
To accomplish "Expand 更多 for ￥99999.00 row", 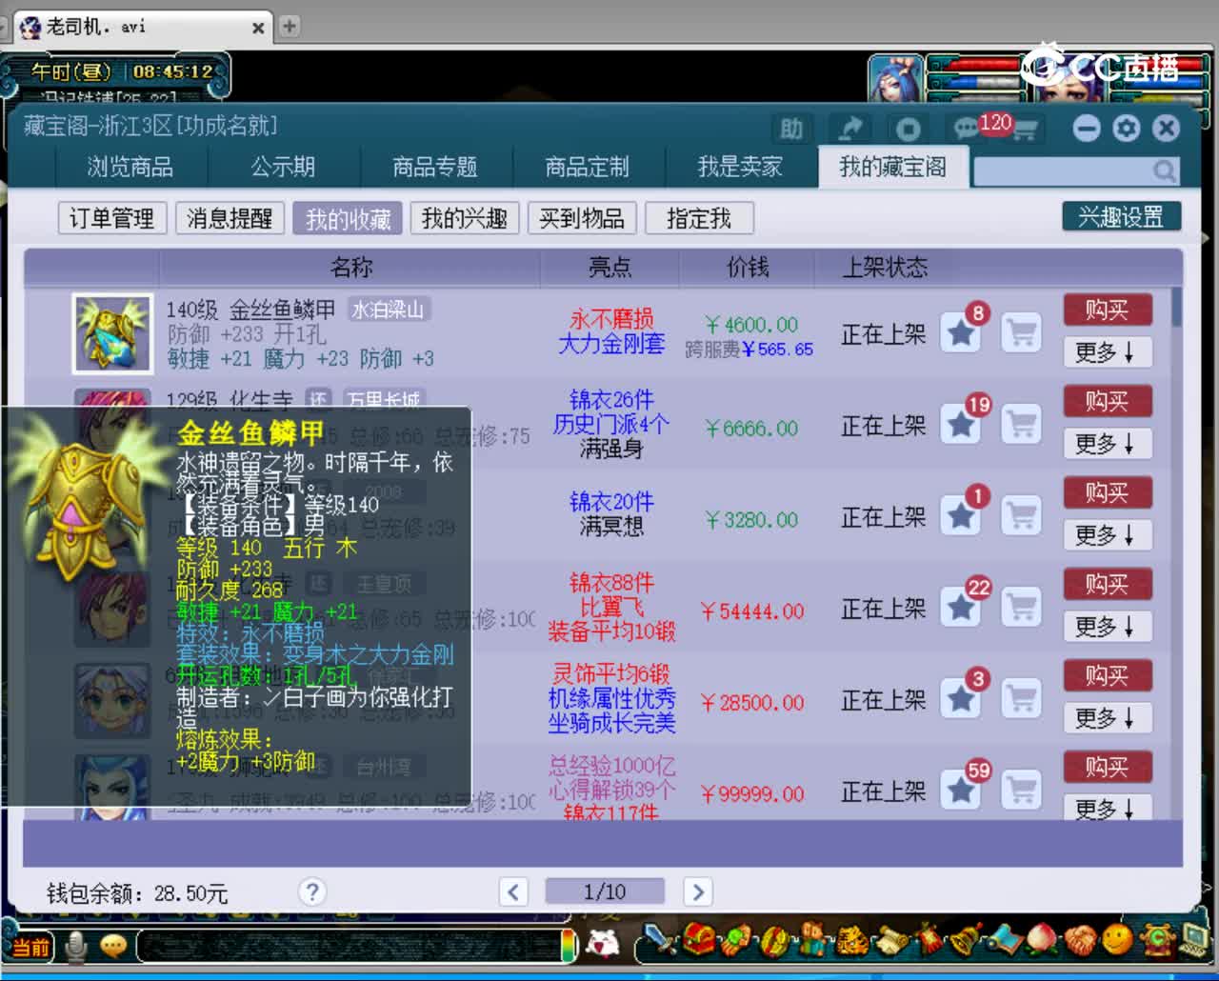I will coord(1107,808).
